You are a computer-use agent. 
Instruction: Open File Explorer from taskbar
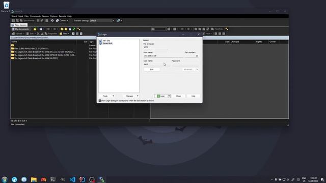[34, 179]
